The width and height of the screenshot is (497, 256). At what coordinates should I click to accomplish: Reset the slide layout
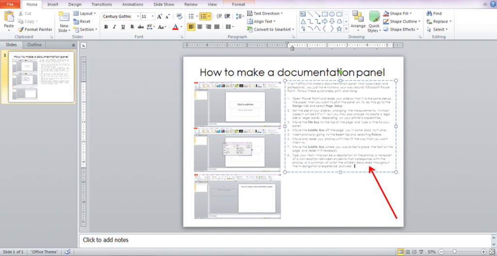point(82,21)
